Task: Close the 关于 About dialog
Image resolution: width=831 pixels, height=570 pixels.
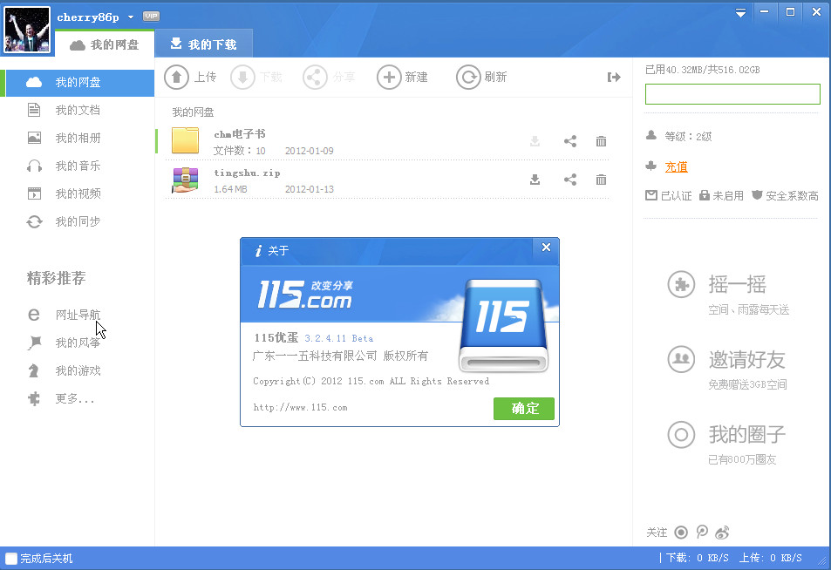Action: click(x=546, y=248)
